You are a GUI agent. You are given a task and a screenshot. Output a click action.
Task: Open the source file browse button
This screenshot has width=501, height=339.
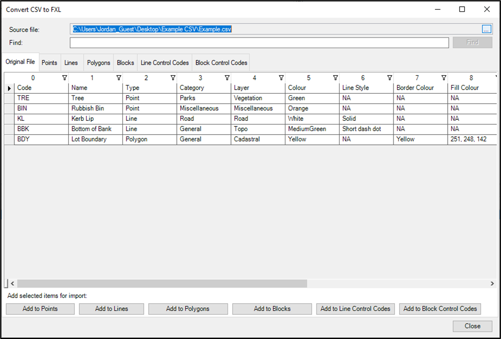[486, 29]
